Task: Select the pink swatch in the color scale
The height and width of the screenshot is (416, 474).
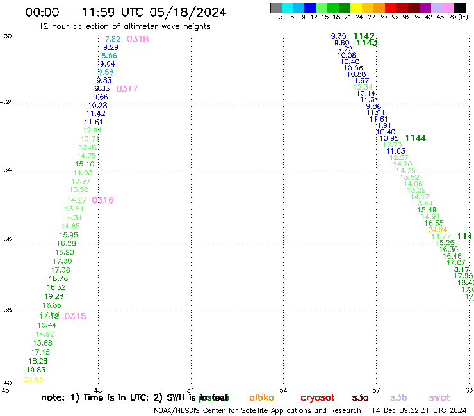Action: tap(448, 8)
